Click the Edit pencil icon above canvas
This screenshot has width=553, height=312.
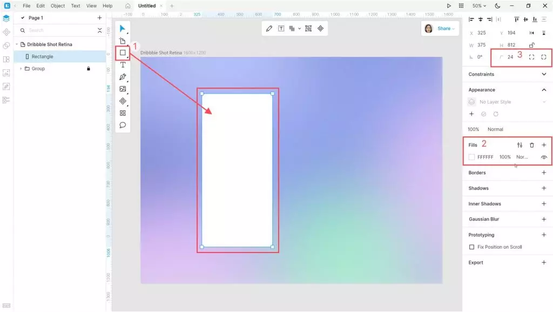[x=269, y=29]
